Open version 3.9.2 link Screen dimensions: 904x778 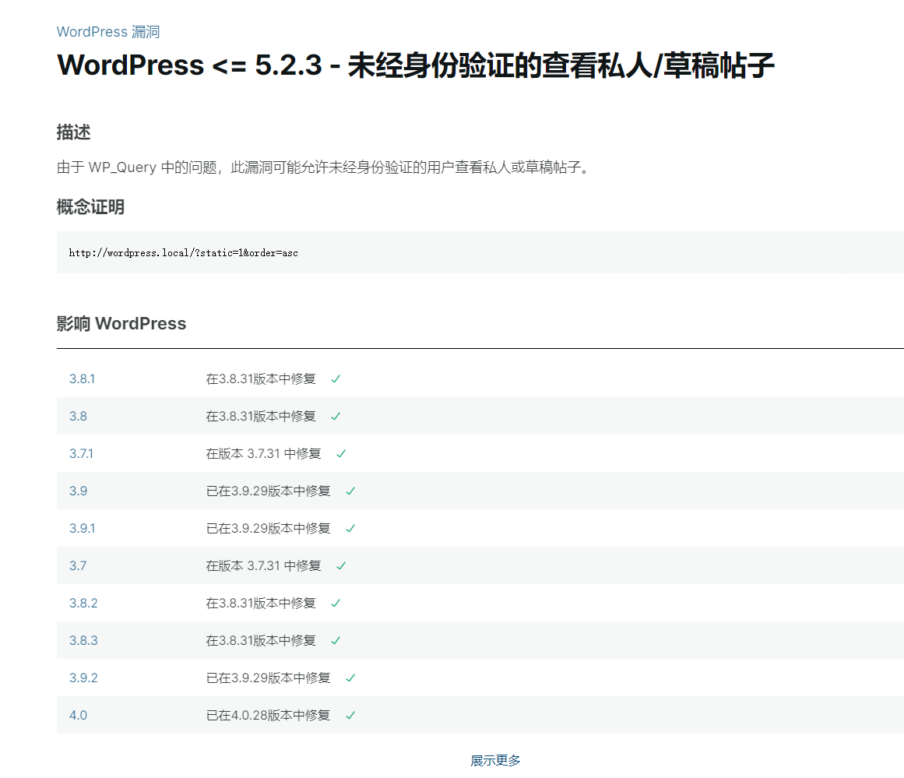click(x=83, y=678)
